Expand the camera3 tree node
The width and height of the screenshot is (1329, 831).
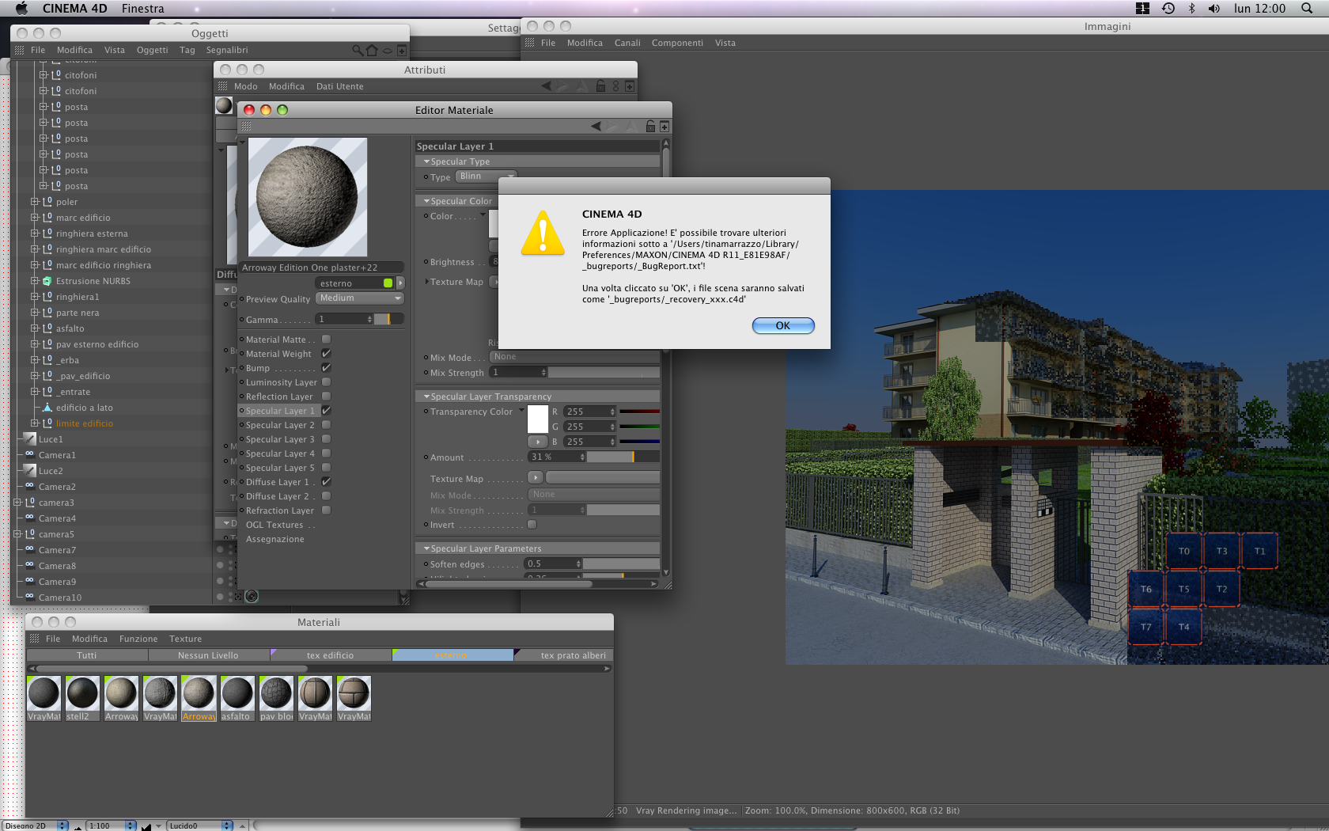click(x=17, y=503)
